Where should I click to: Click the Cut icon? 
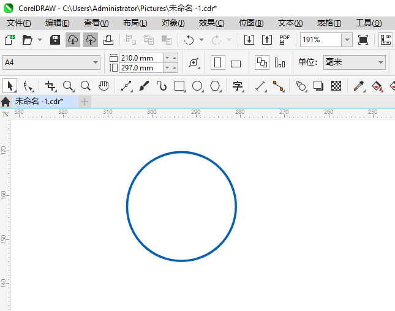(131, 40)
